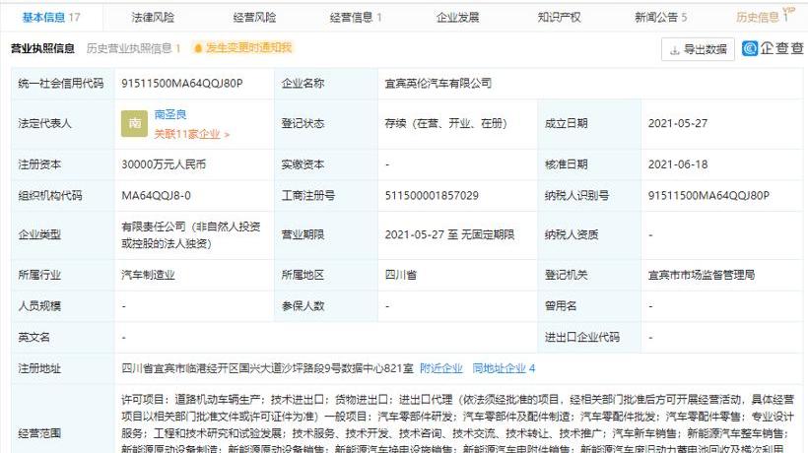Open legal representative 南圣良's profile

click(170, 114)
